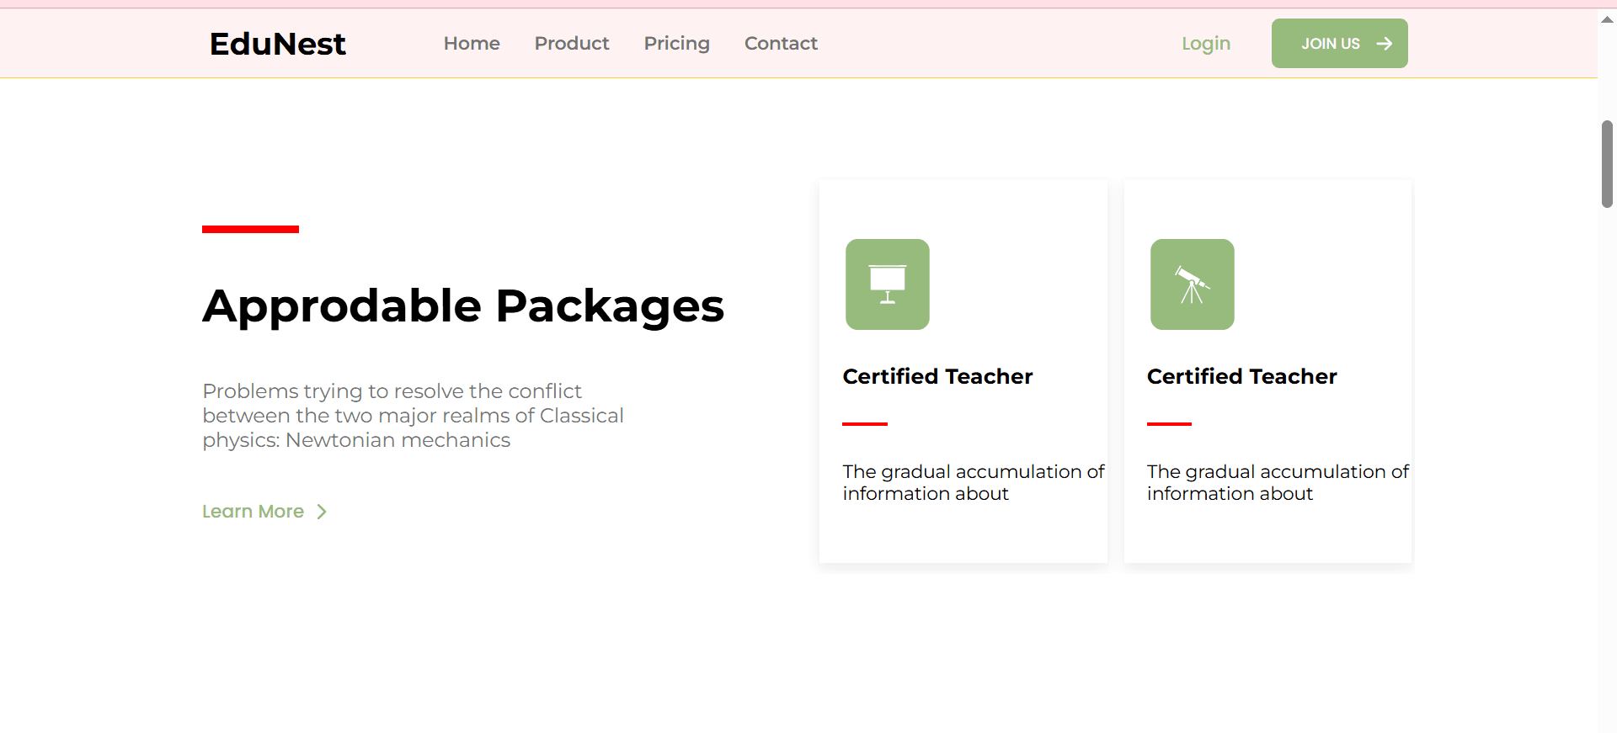Follow the Learn More link

(253, 512)
